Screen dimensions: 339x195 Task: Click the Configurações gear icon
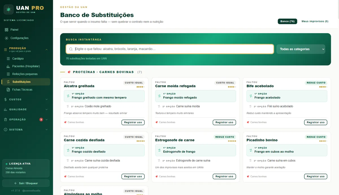click(x=6, y=38)
